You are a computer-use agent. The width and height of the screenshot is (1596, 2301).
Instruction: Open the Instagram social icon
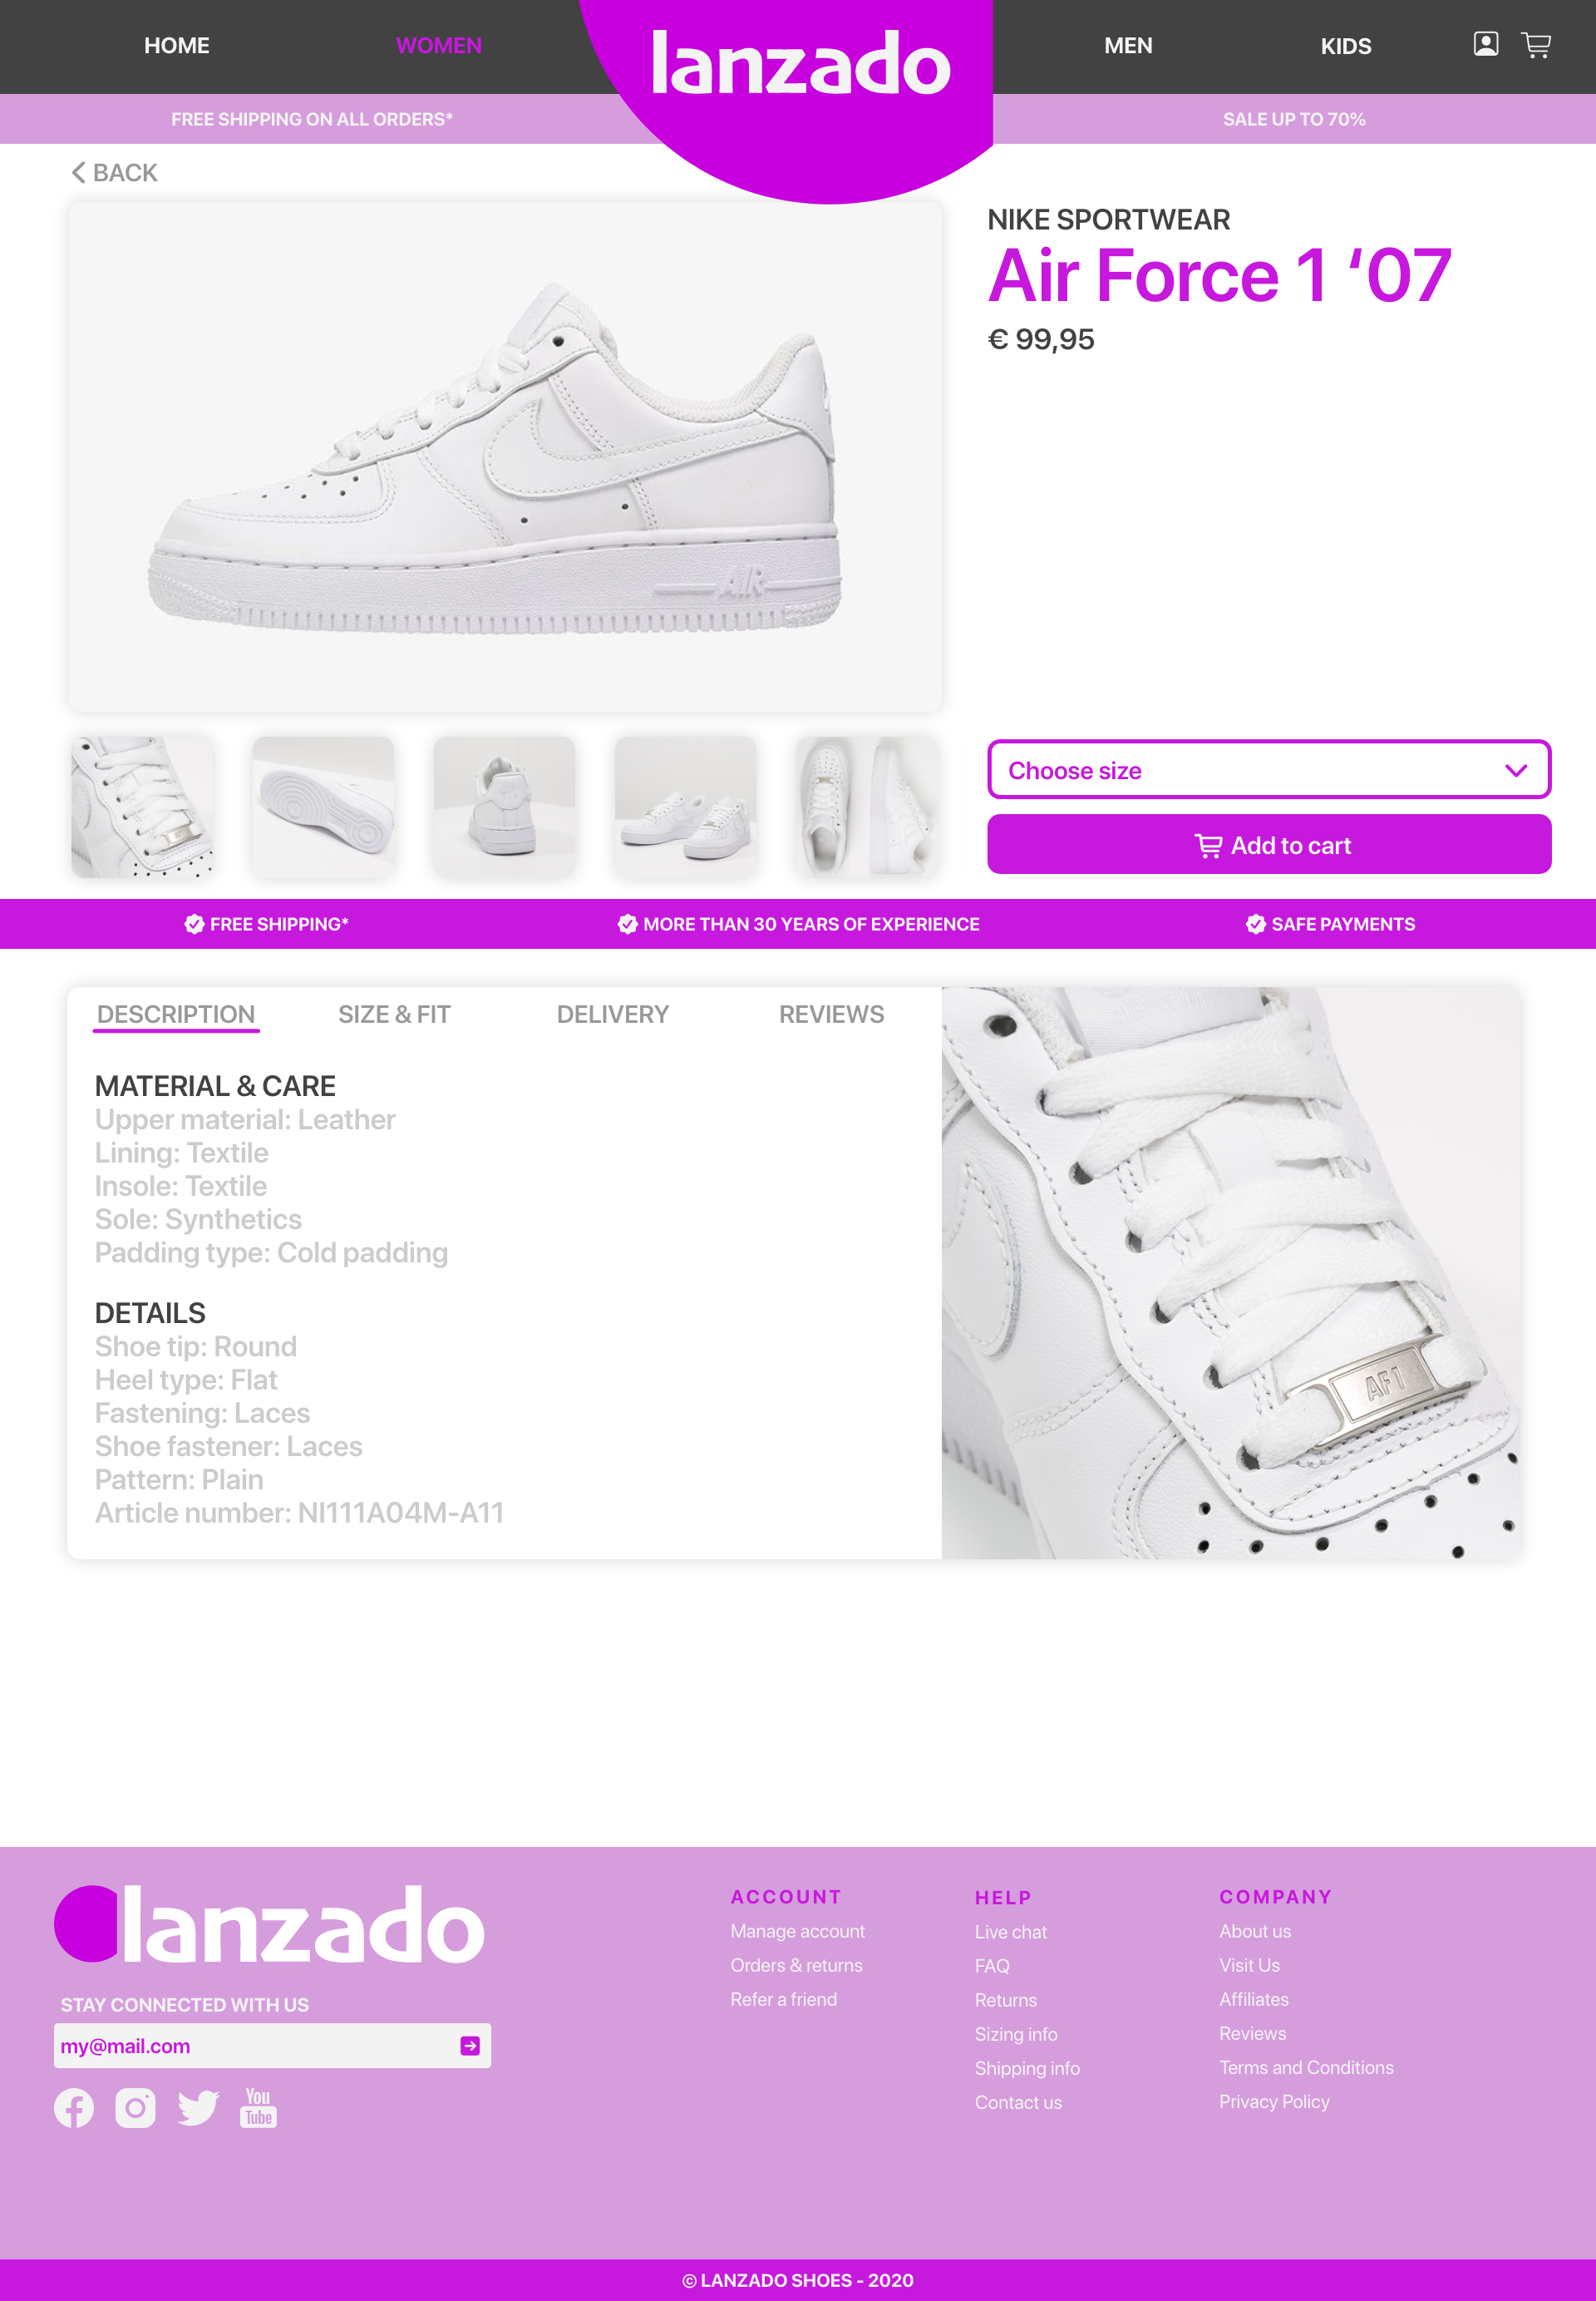(x=135, y=2108)
